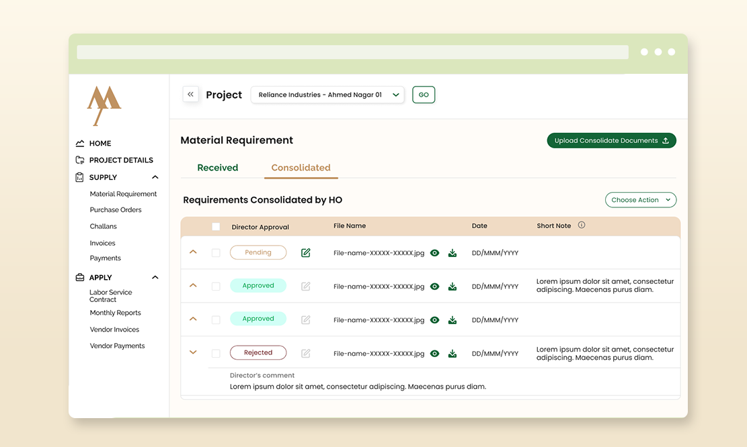Click the company logo in sidebar
The height and width of the screenshot is (447, 747).
pyautogui.click(x=104, y=105)
